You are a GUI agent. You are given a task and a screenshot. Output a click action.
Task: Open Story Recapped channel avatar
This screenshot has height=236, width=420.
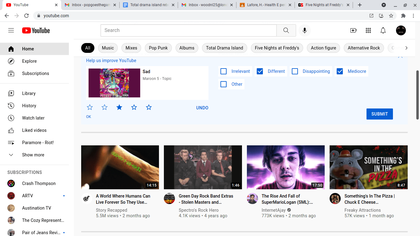(87, 199)
